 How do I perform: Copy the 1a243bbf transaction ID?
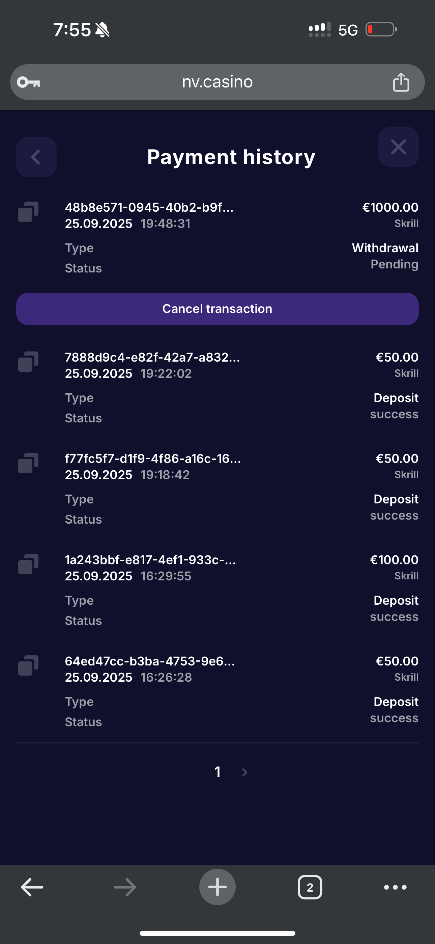pyautogui.click(x=28, y=563)
